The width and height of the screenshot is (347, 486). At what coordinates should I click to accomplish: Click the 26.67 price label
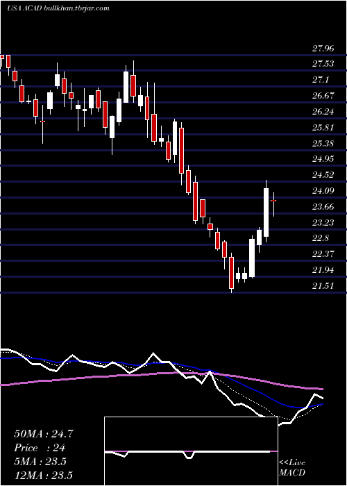click(x=323, y=96)
